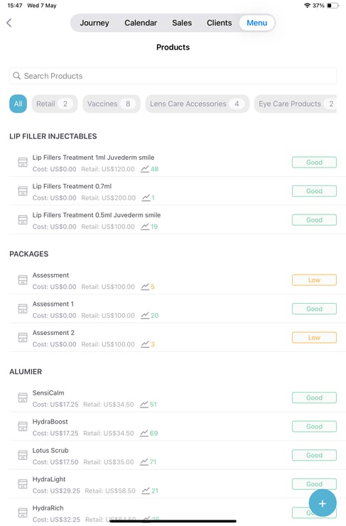Screen dimensions: 346x526
Task: Tap the Lotus Scrub product icon
Action: coord(23,455)
